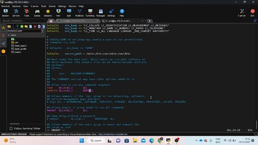Click the taskbar Search box
This screenshot has height=145, width=258.
(x=96, y=141)
